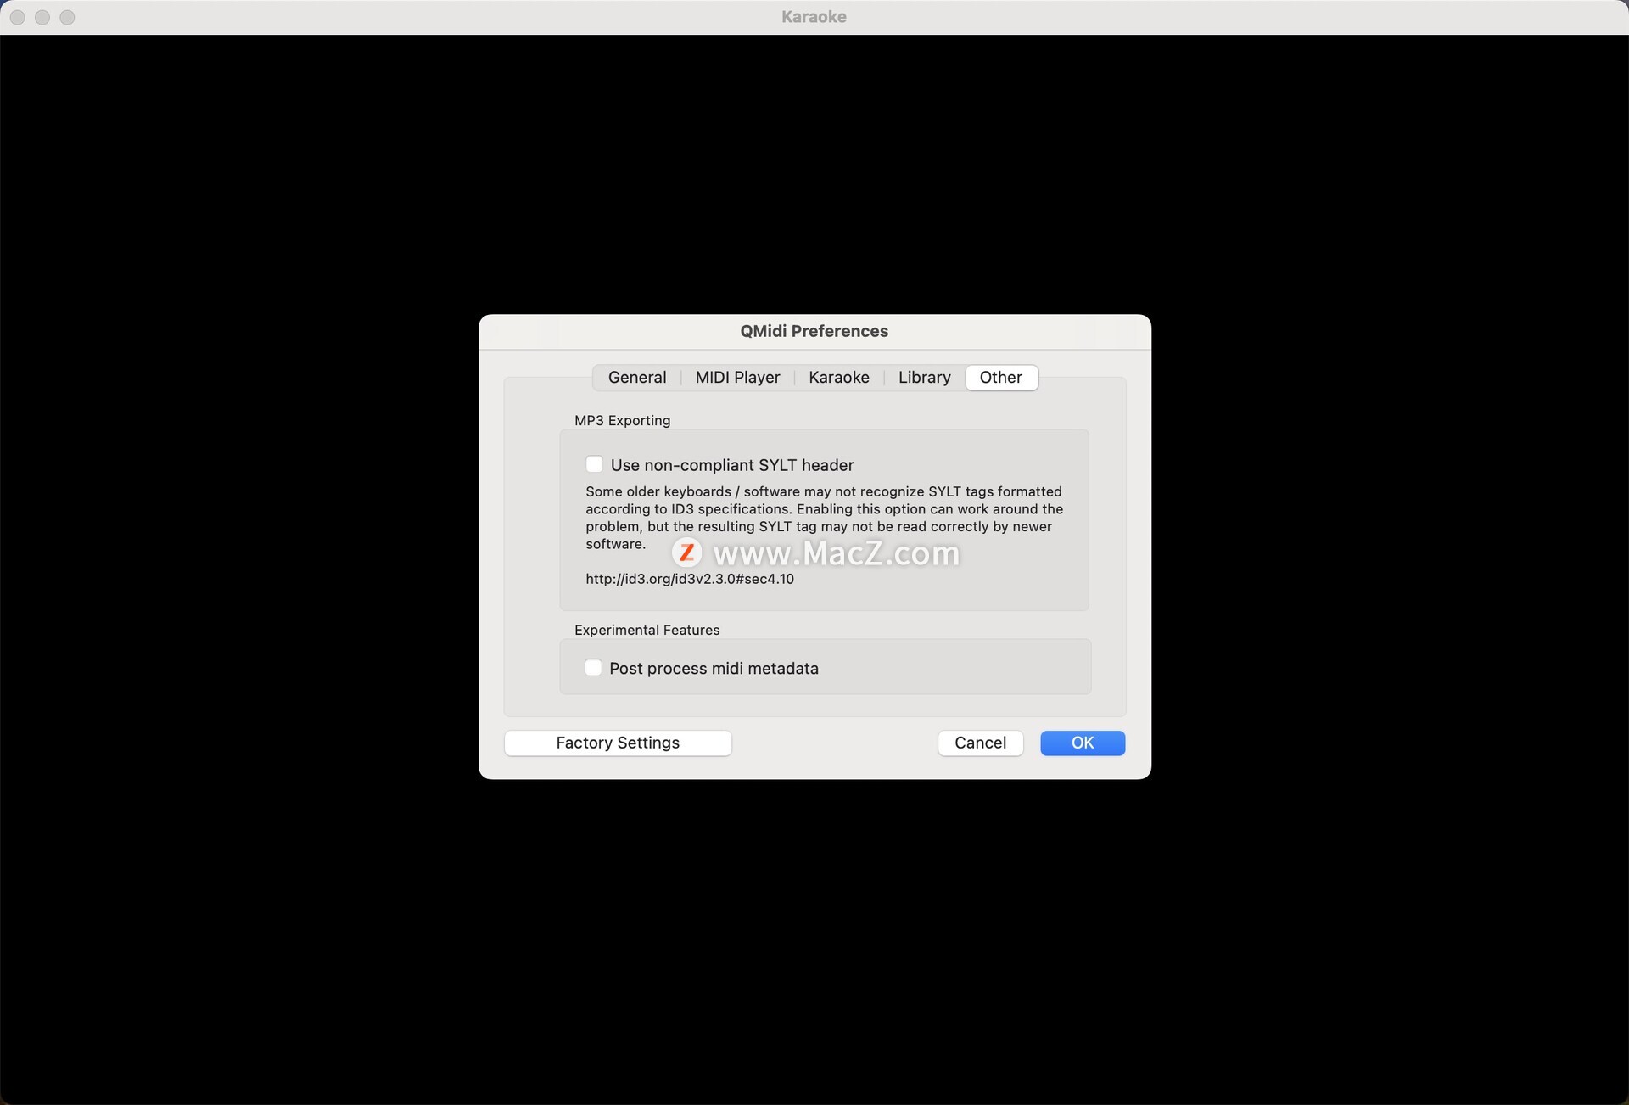The height and width of the screenshot is (1105, 1629).
Task: Click the Experimental Features section label
Action: (647, 630)
